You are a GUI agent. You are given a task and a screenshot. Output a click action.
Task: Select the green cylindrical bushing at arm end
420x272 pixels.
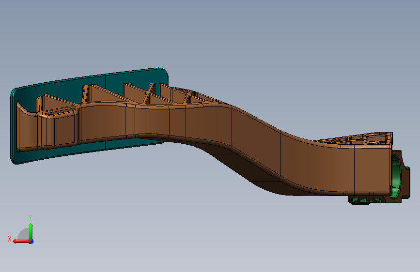pyautogui.click(x=396, y=177)
